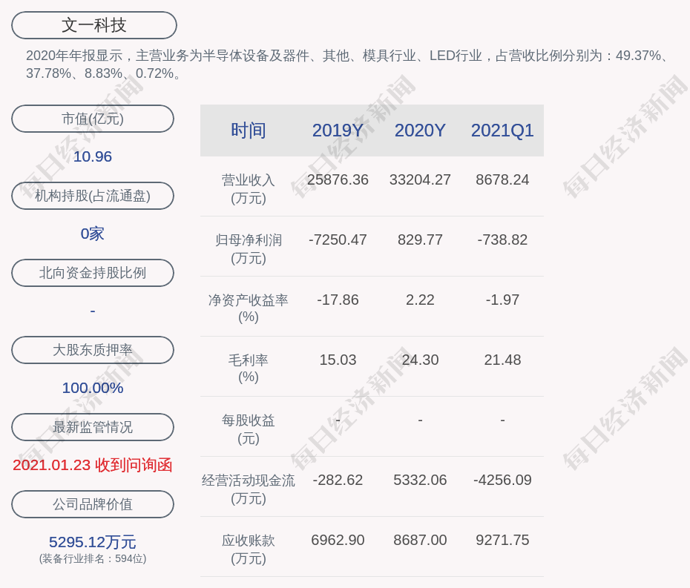690x588 pixels.
Task: Click receivables value 8687.00
Action: click(420, 540)
